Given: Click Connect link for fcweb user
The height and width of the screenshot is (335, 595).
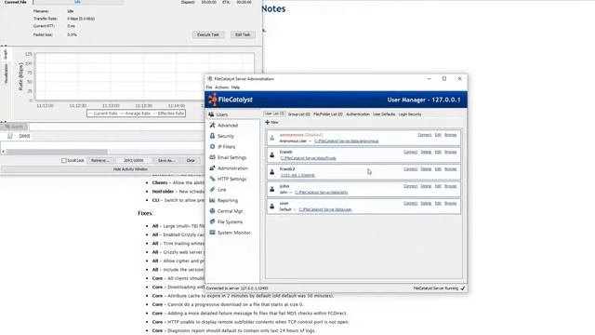Looking at the screenshot, I should (410, 152).
